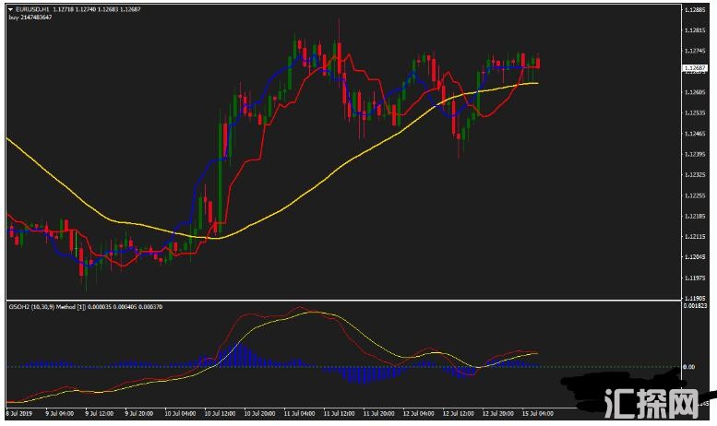Viewport: 717px width, 426px height.
Task: Click time axis label "10 Jul 12:00"
Action: coord(220,413)
